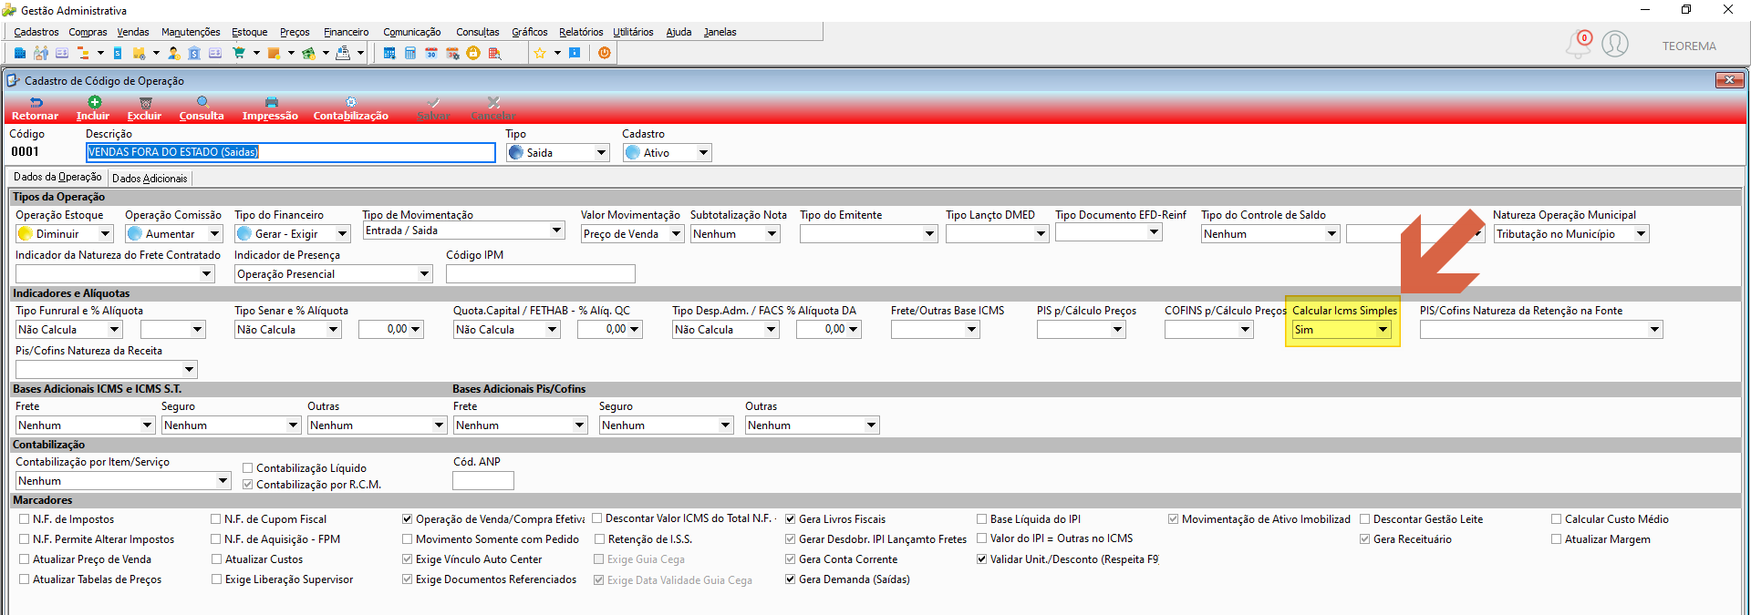Image resolution: width=1751 pixels, height=615 pixels.
Task: Open Tipo do Financeiro dropdown Gerar - Exigir
Action: point(293,234)
